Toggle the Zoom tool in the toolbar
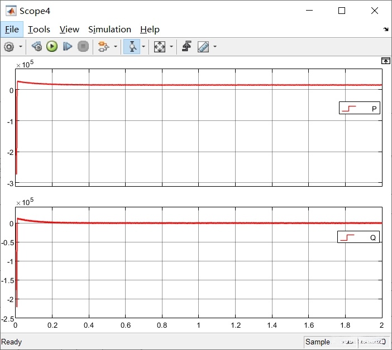Image resolution: width=392 pixels, height=350 pixels. [132, 47]
